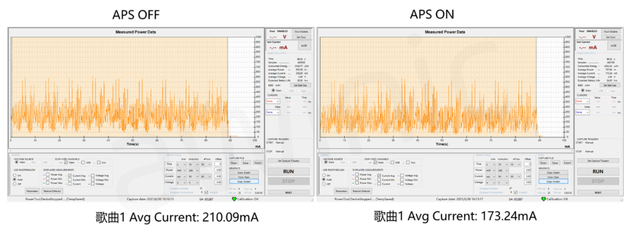Open Time unit dropdown in APS OFF window
This screenshot has width=629, height=234.
[181, 164]
